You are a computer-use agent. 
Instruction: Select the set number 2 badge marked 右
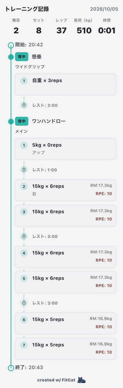point(24,186)
